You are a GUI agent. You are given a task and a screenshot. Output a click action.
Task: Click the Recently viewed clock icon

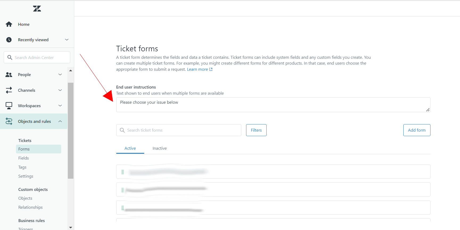pyautogui.click(x=9, y=40)
